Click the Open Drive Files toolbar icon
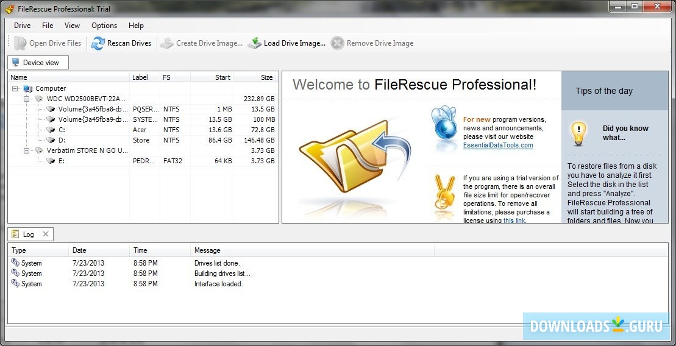 point(20,43)
